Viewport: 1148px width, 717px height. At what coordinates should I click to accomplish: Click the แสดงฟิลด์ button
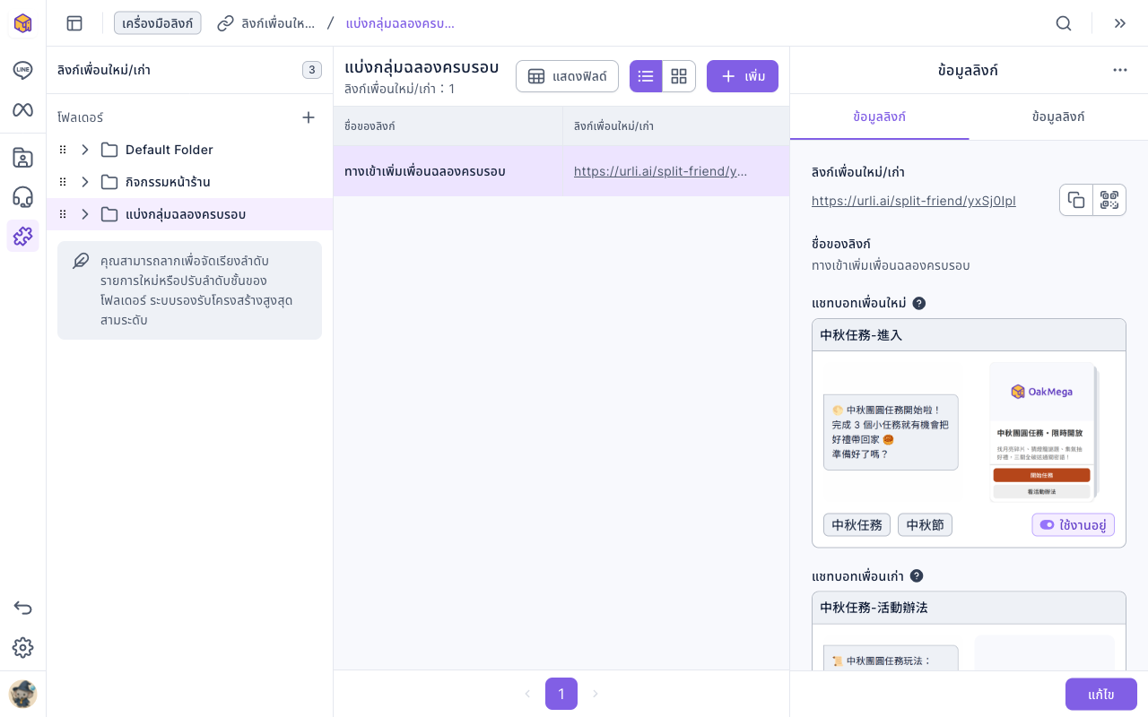[567, 76]
